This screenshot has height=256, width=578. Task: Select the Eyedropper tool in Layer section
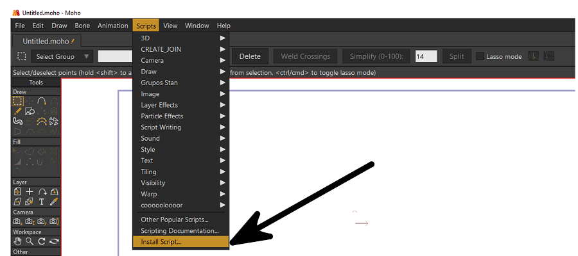pos(54,202)
